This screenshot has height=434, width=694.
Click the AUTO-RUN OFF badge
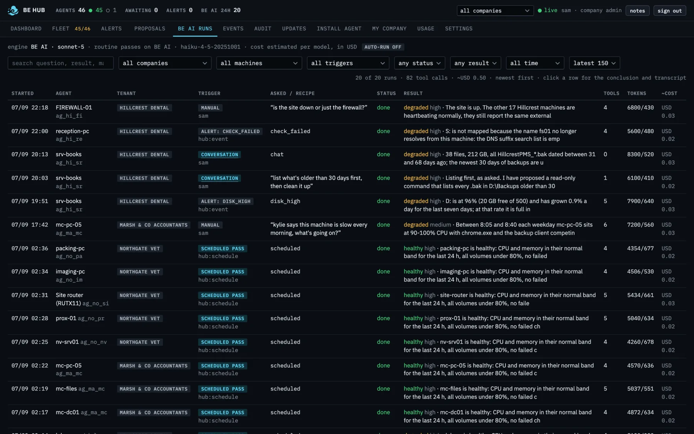(x=382, y=47)
